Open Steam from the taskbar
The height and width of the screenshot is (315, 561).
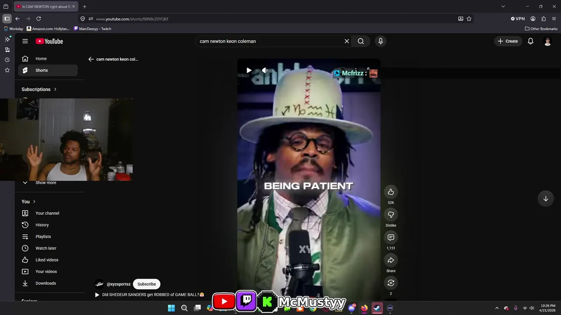[x=377, y=308]
